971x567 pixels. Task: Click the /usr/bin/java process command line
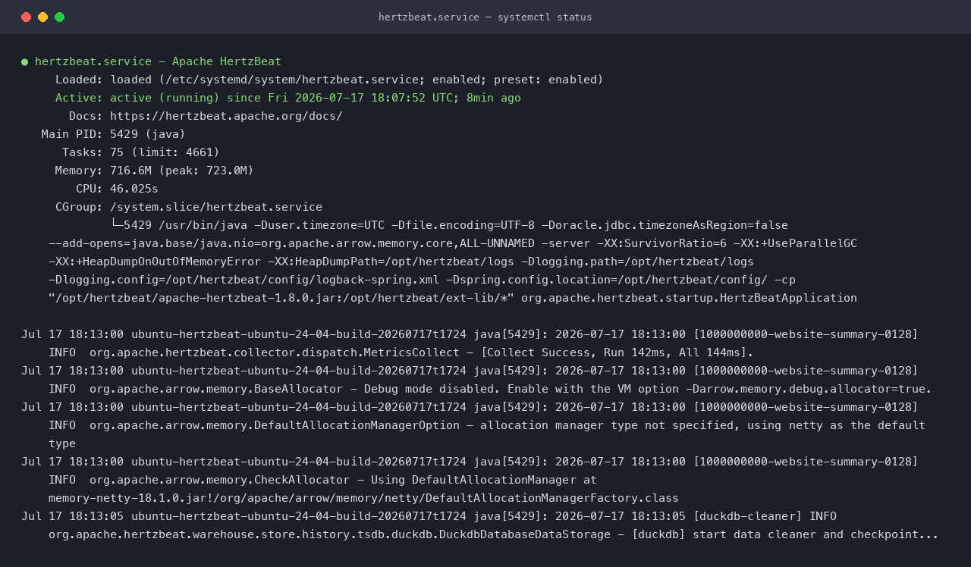(x=453, y=262)
